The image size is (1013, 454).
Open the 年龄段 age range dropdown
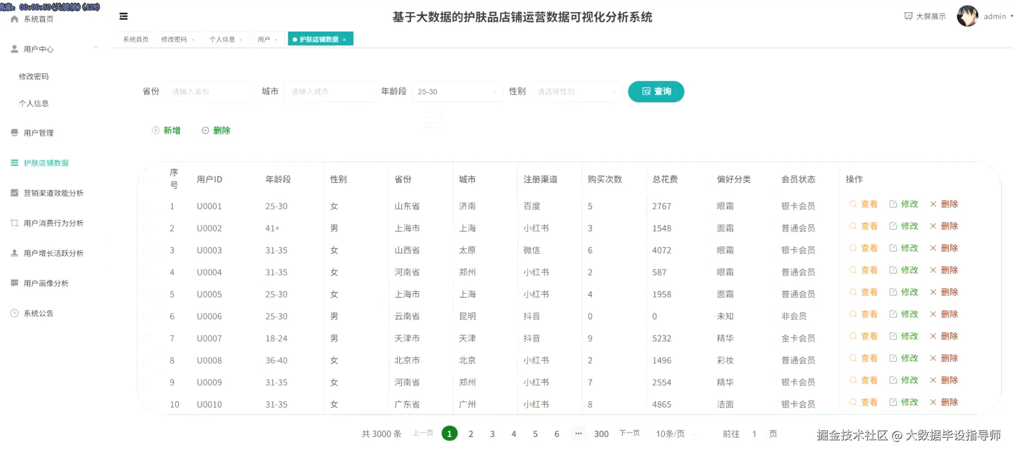tap(456, 91)
